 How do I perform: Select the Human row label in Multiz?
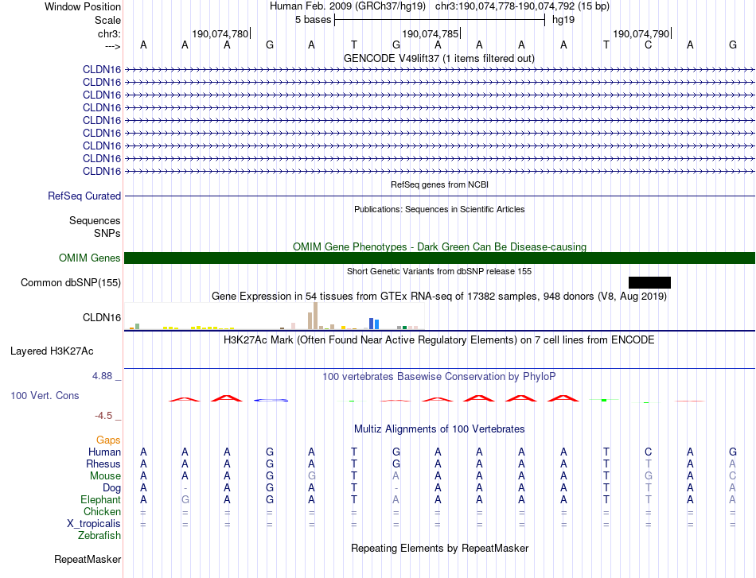(x=104, y=452)
